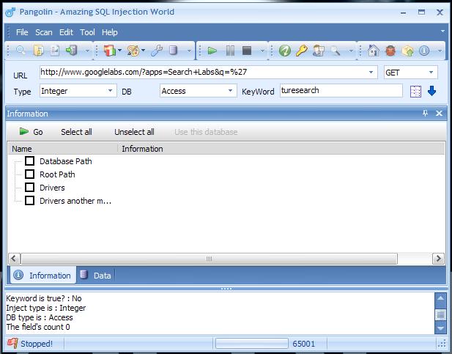The width and height of the screenshot is (452, 354).
Task: Click the KeyWord input field
Action: pos(341,91)
